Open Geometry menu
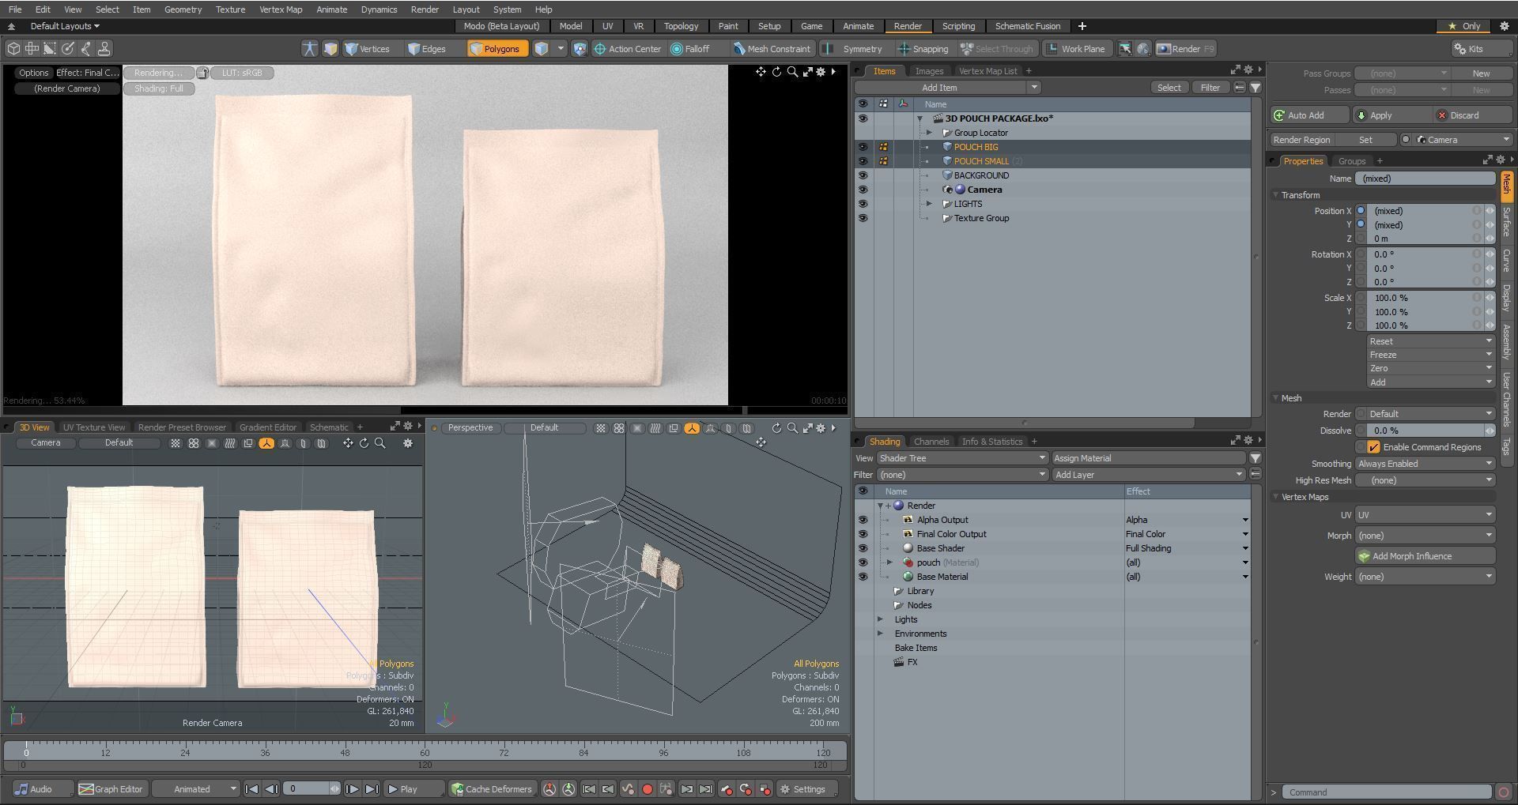This screenshot has width=1518, height=805. click(x=183, y=9)
